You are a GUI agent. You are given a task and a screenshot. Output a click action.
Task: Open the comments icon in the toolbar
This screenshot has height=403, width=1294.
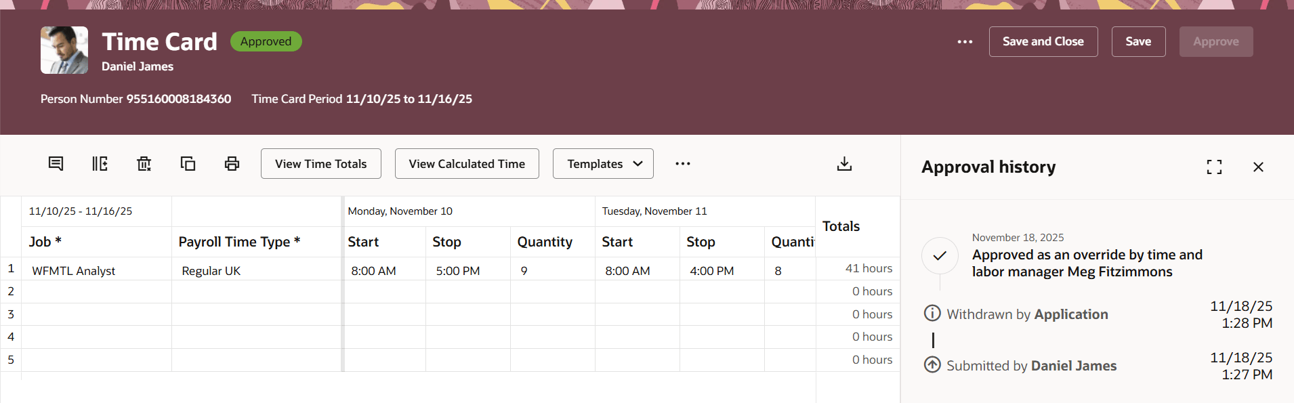coord(56,163)
